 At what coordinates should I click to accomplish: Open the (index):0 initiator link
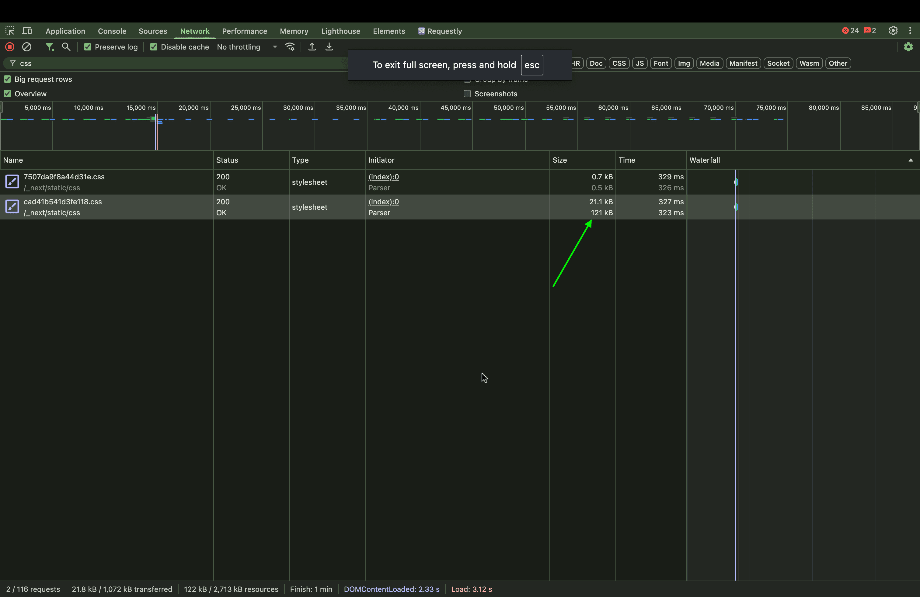click(383, 177)
